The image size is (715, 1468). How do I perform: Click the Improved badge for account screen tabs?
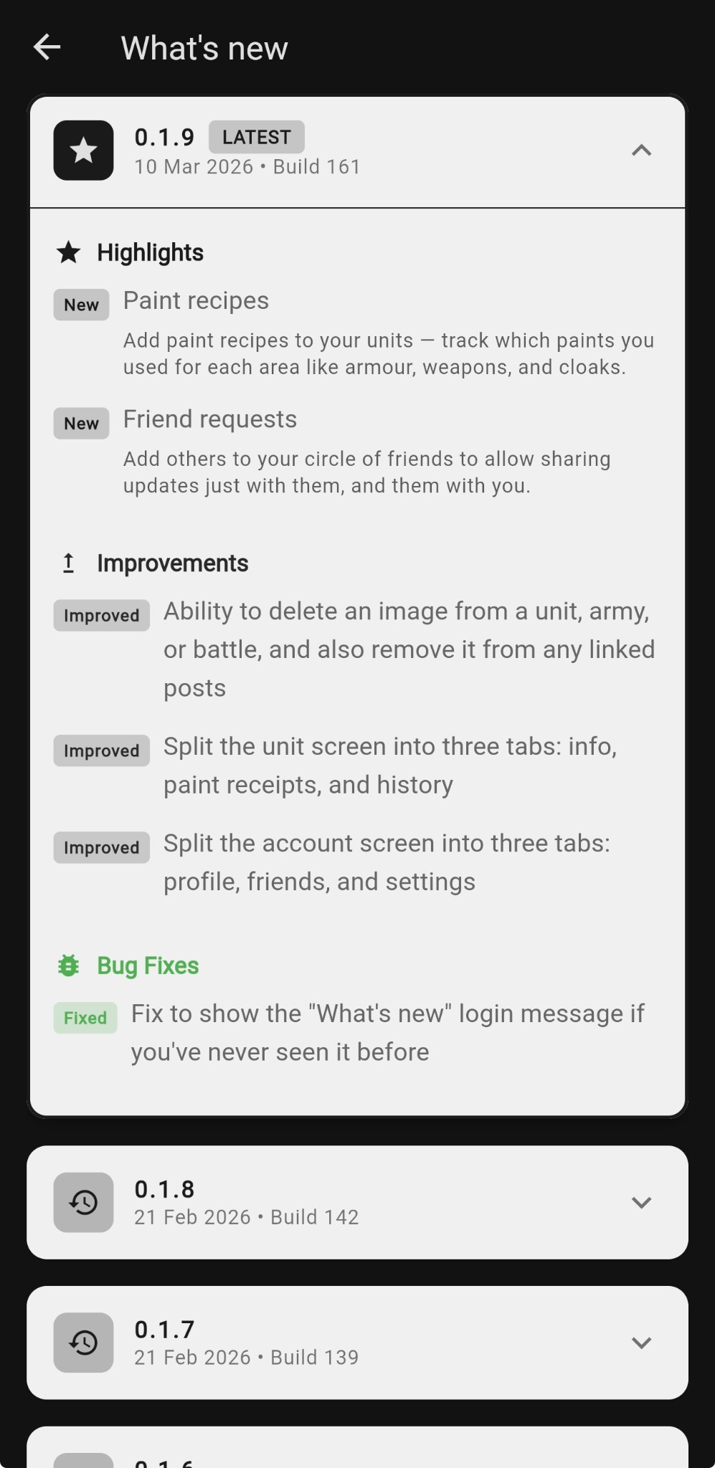[102, 847]
